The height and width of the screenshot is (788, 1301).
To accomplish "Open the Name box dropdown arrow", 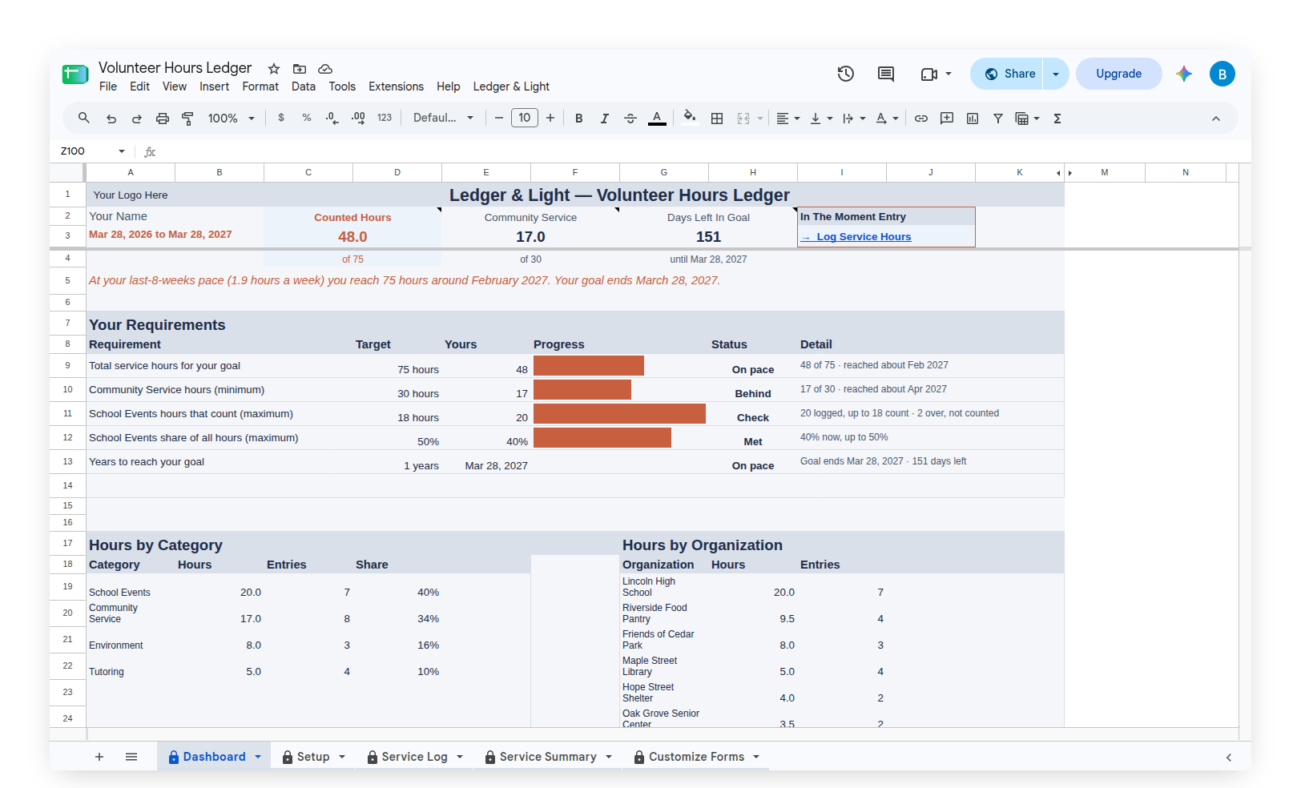I will tap(122, 151).
